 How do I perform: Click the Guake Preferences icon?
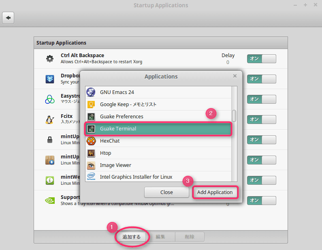tap(91, 116)
